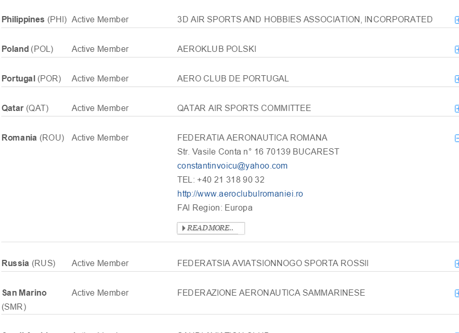Screen dimensions: 459x333
Task: Expand Portugal's Aero Club details
Action: click(457, 79)
